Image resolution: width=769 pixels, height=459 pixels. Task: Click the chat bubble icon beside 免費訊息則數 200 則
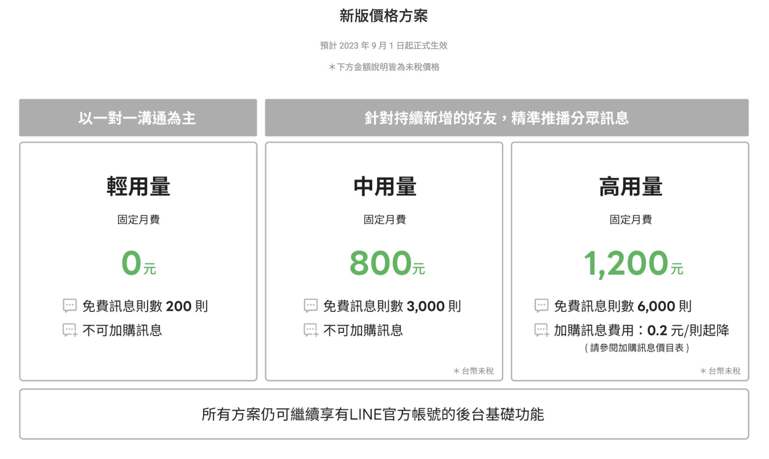pos(70,306)
